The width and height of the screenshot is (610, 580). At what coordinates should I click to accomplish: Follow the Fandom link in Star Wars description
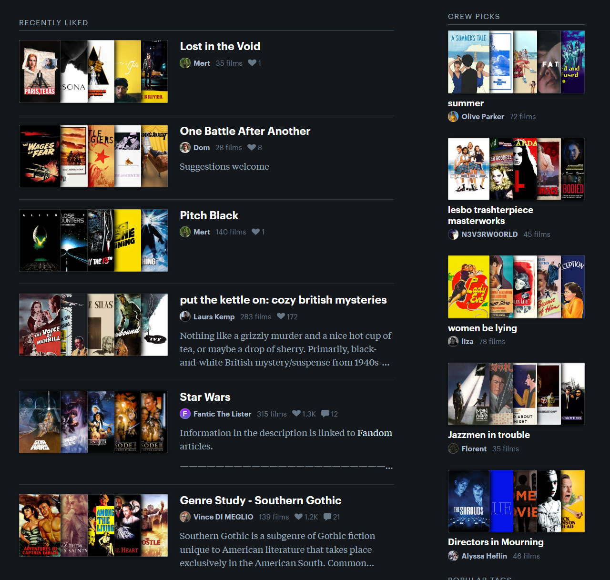click(375, 433)
